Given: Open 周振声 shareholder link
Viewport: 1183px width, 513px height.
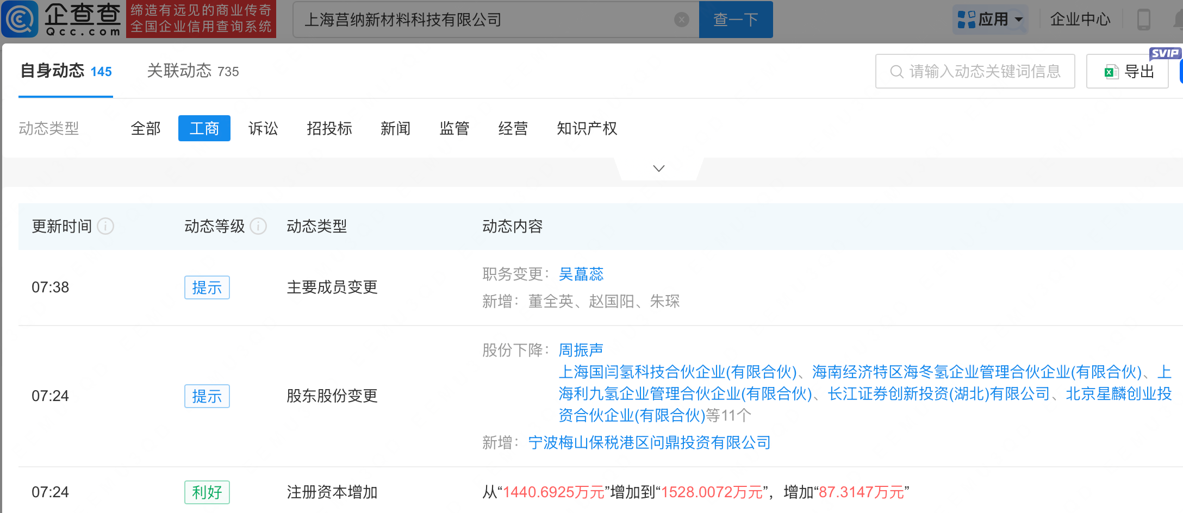Looking at the screenshot, I should 581,350.
